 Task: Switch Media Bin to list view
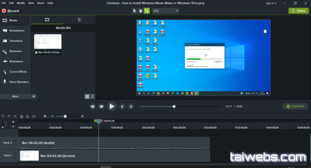pyautogui.click(x=93, y=96)
